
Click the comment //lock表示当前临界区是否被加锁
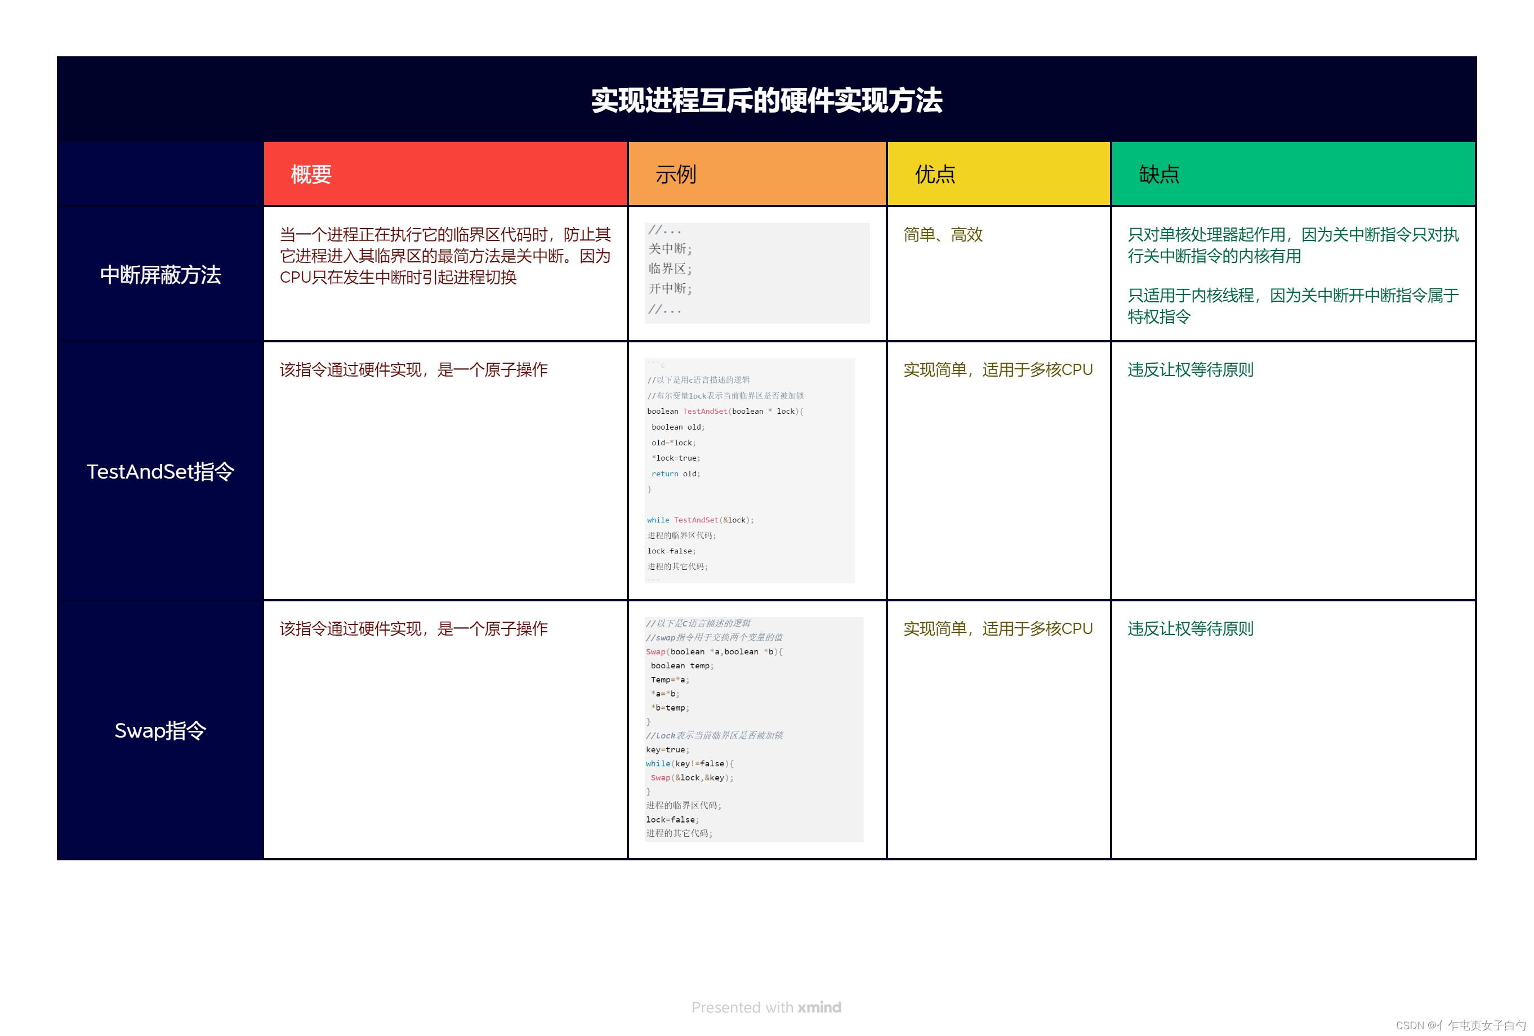pos(714,736)
